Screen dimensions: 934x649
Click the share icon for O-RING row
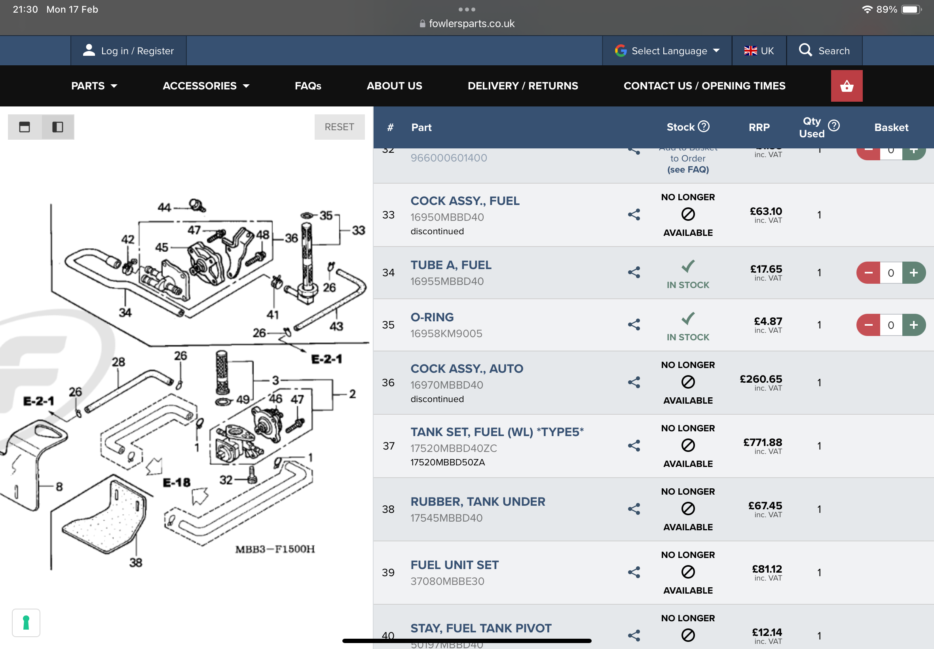[634, 324]
